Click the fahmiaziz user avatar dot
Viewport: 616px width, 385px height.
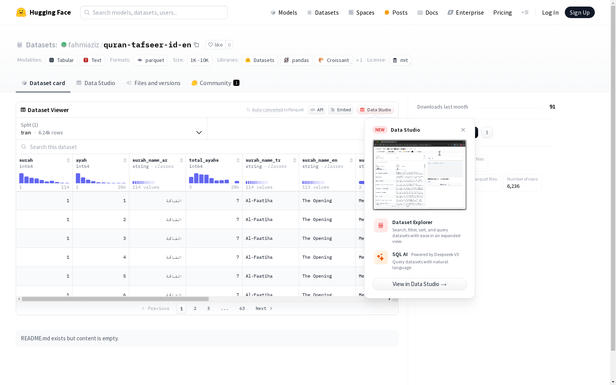click(64, 45)
